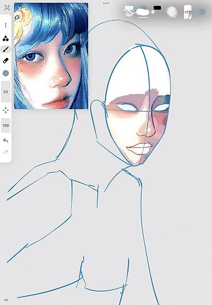Screen dimensions: 212x305
Task: Open the top center three-dot menu
Action: (106, 3)
